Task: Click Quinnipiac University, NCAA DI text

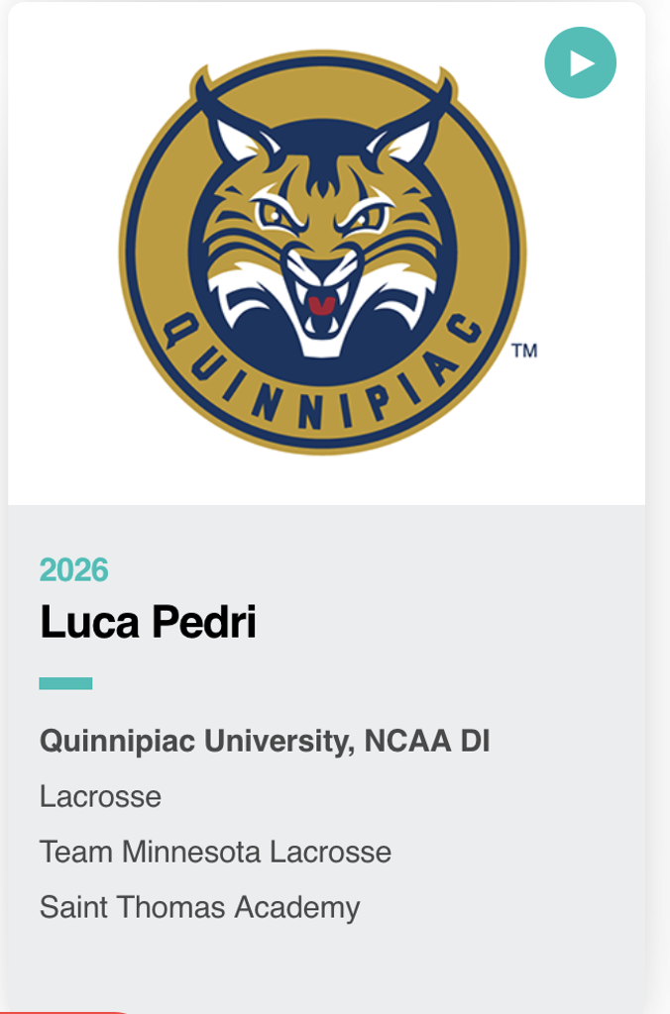Action: (x=265, y=741)
